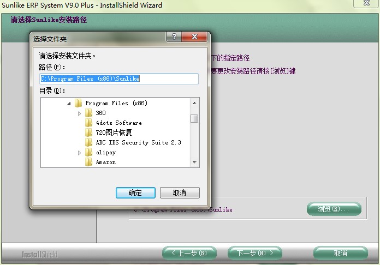Image resolution: width=380 pixels, height=265 pixels.
Task: Click 取消 in the 选择文件夹 dialog
Action: coord(180,192)
